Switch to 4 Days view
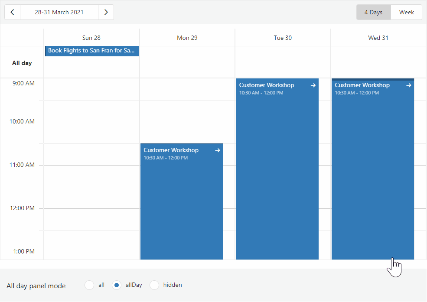The height and width of the screenshot is (302, 427). click(x=373, y=12)
